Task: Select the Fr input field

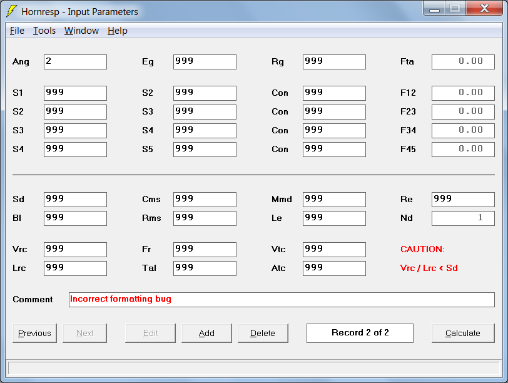Action: pos(205,250)
